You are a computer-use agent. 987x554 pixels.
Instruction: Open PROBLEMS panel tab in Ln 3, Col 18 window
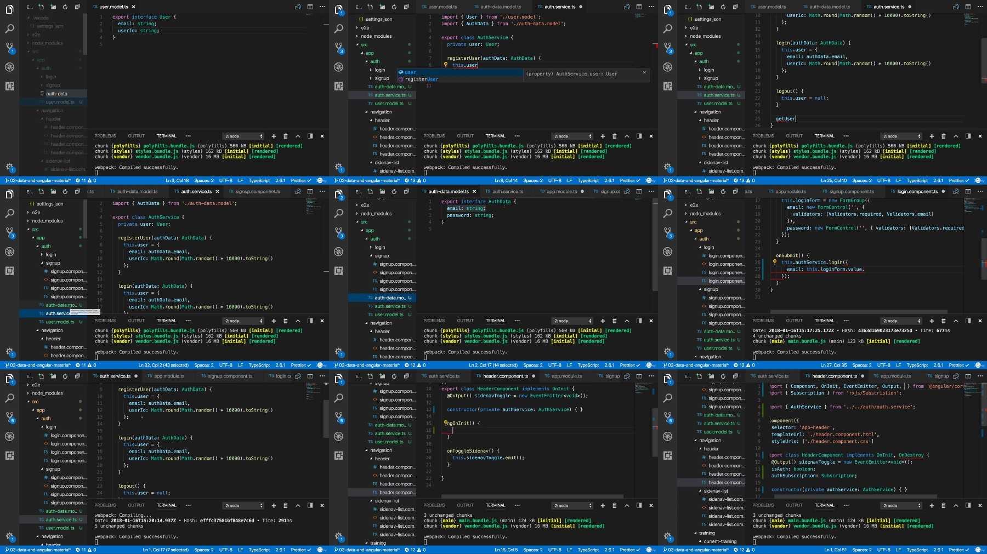click(105, 136)
